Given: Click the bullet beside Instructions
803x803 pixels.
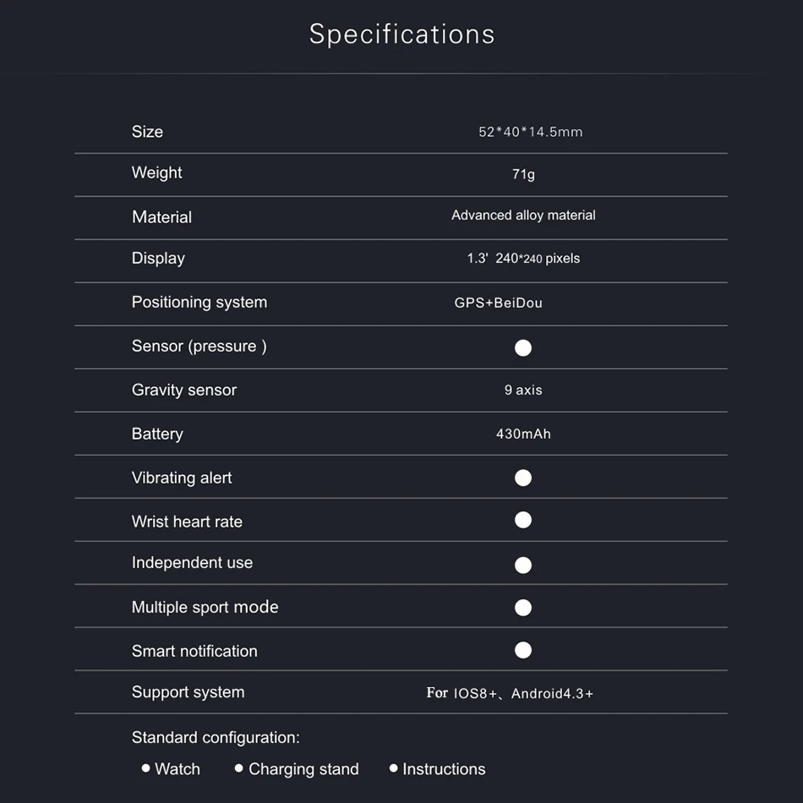Looking at the screenshot, I should click(x=393, y=768).
